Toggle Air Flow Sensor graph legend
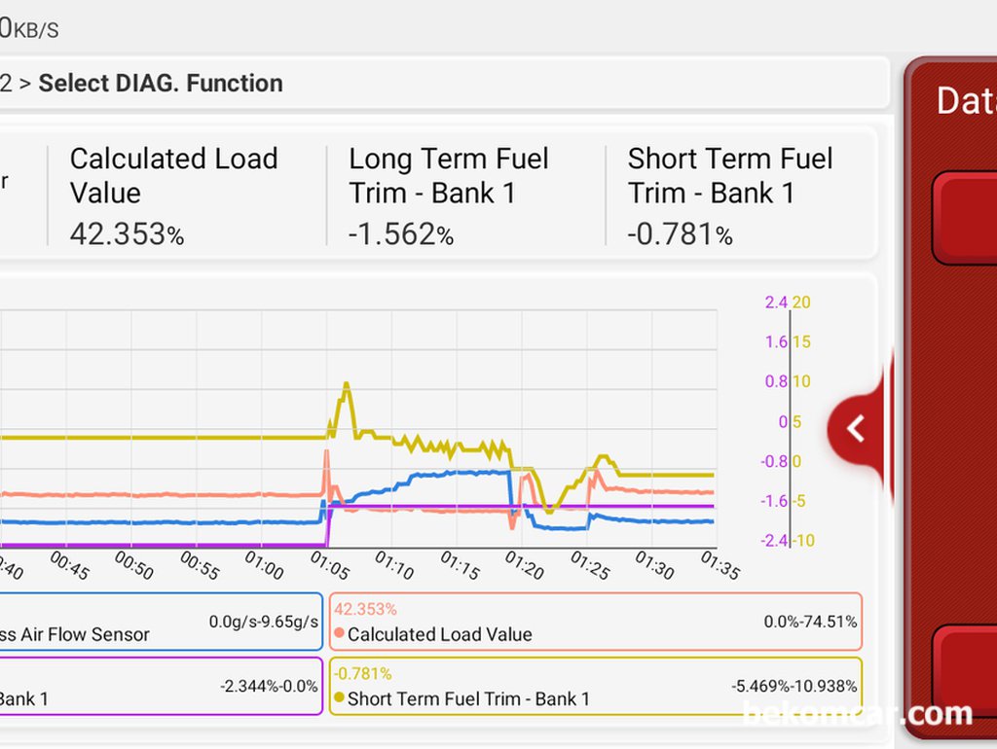Viewport: 997px width, 749px height. click(161, 622)
